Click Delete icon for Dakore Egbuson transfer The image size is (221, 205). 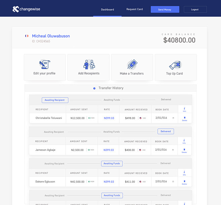184,182
